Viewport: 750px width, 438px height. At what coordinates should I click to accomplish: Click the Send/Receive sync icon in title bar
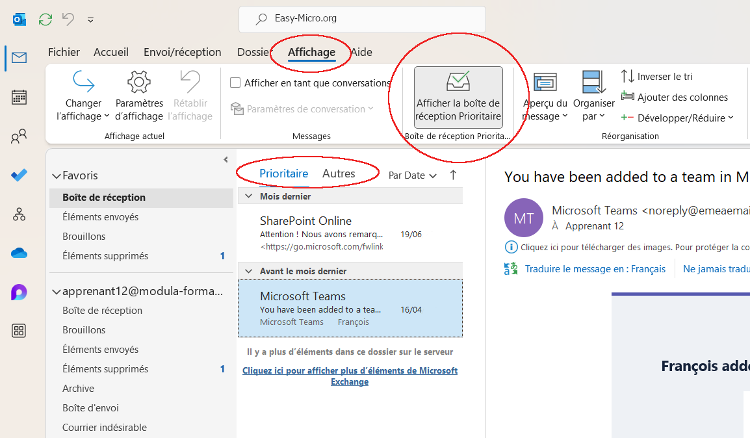[45, 19]
